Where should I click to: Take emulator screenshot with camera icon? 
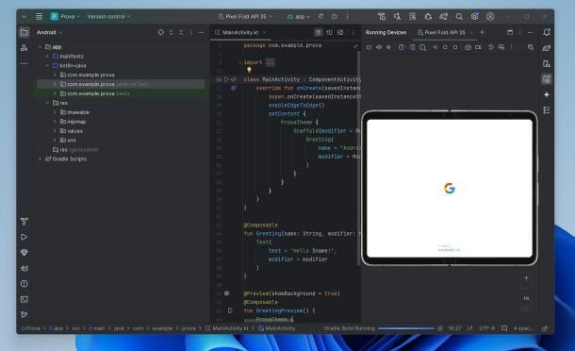tap(468, 47)
